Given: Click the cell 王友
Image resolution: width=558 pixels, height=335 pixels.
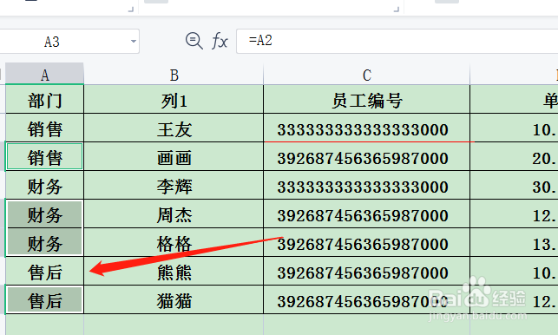Looking at the screenshot, I should point(174,128).
